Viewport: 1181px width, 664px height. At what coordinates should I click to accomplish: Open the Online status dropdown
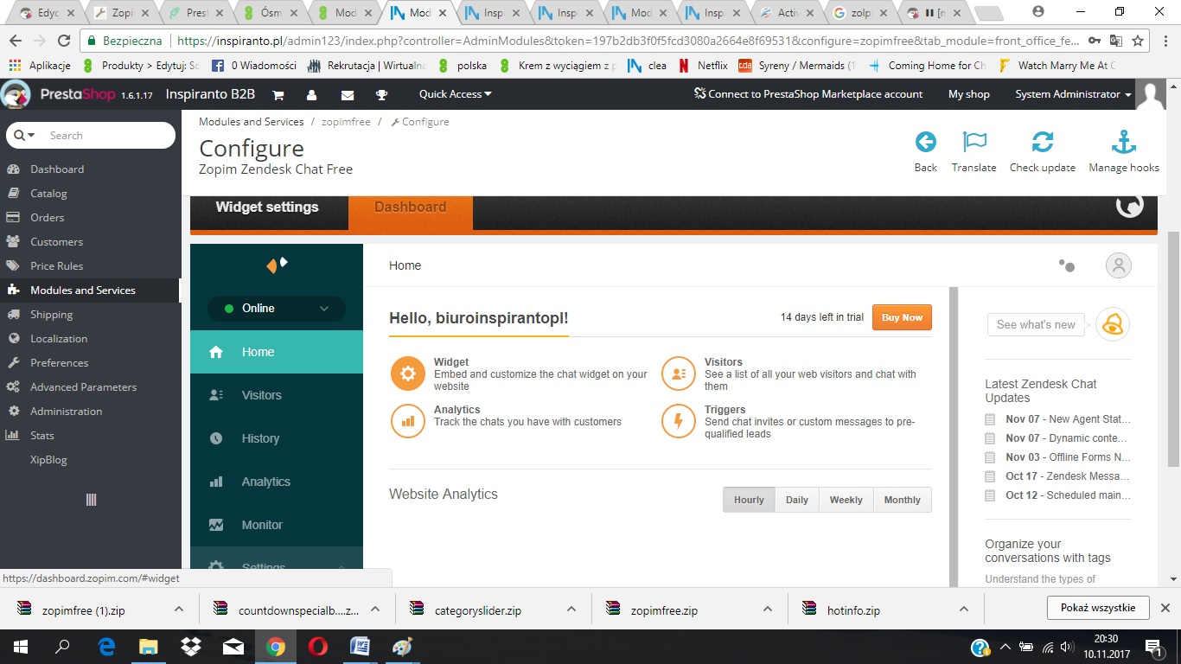pyautogui.click(x=277, y=309)
